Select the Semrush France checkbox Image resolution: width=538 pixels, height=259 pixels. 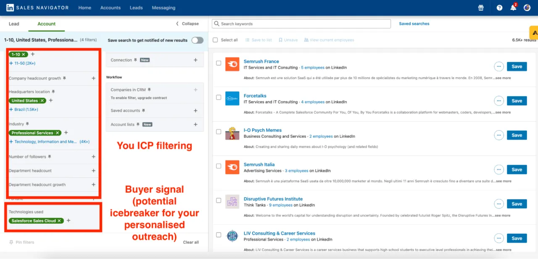point(219,63)
